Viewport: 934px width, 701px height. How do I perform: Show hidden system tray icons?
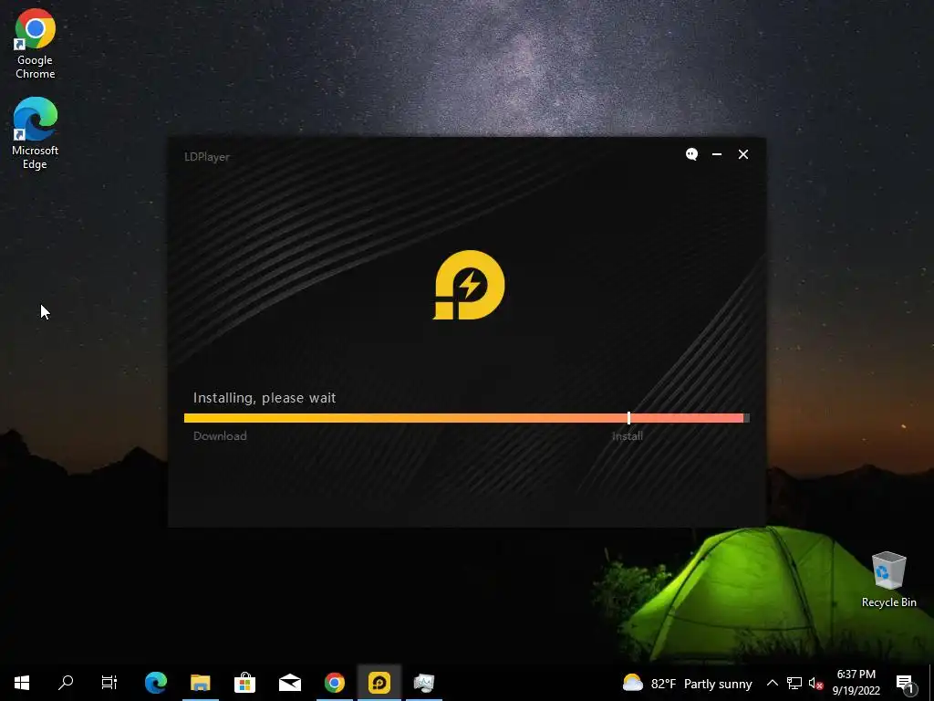tap(772, 683)
